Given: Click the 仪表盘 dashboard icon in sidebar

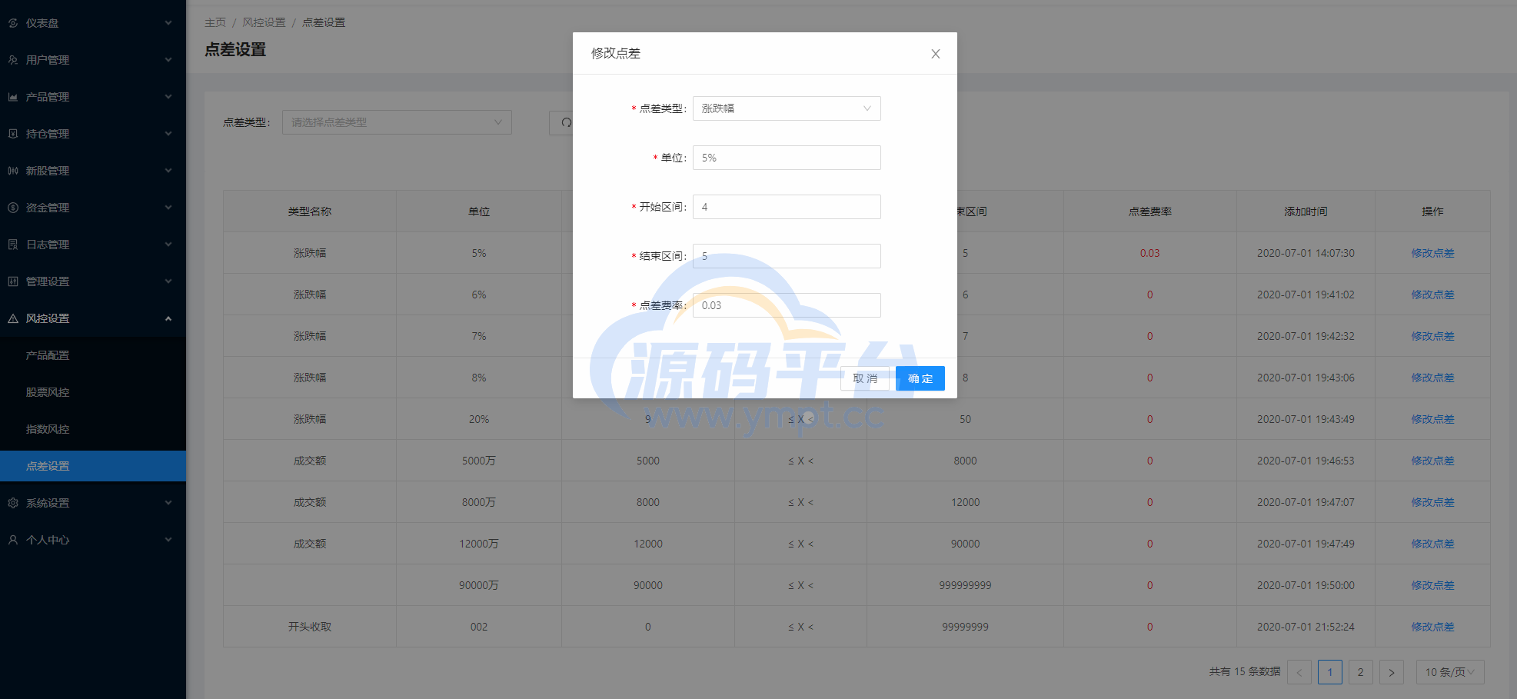Looking at the screenshot, I should click(x=13, y=23).
